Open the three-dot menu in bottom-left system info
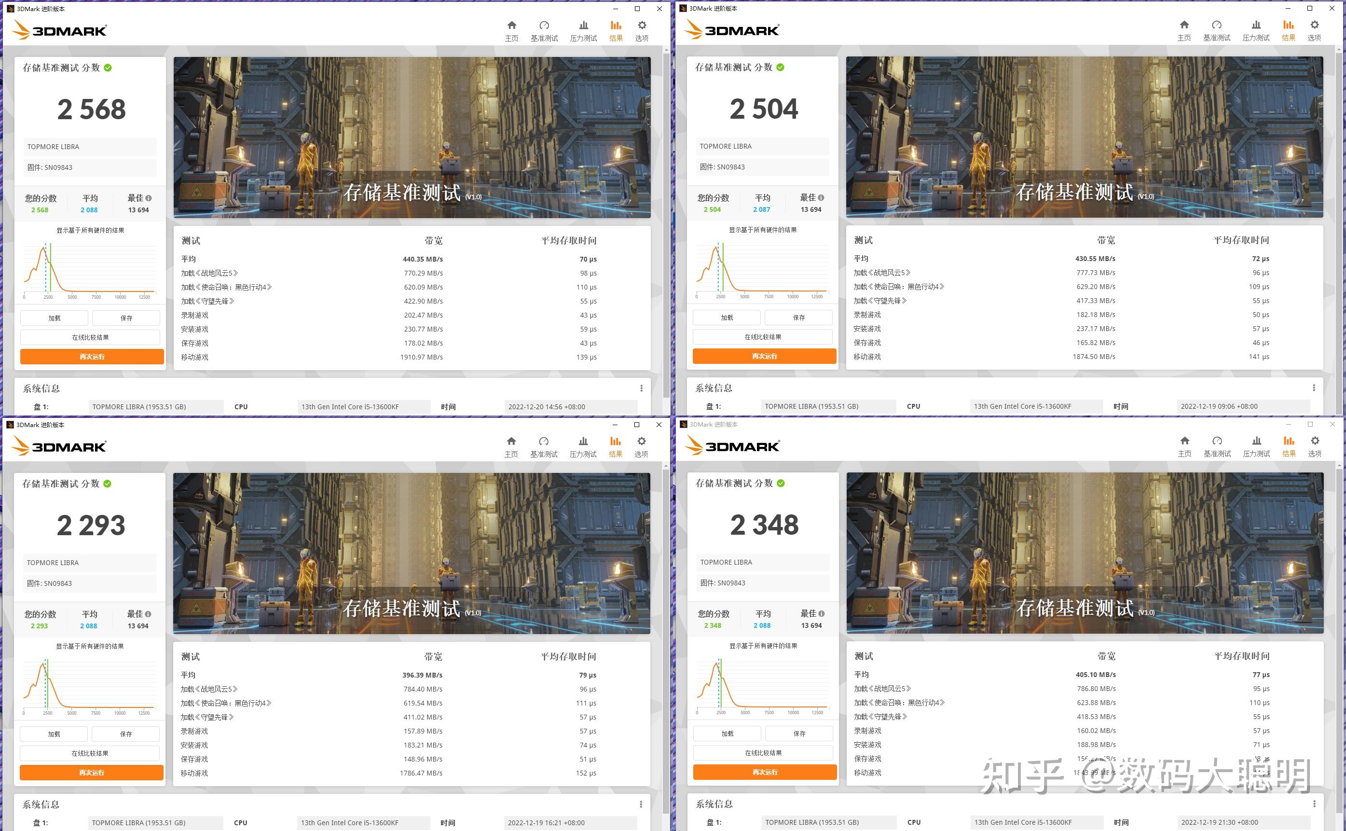Viewport: 1346px width, 831px height. coord(641,804)
